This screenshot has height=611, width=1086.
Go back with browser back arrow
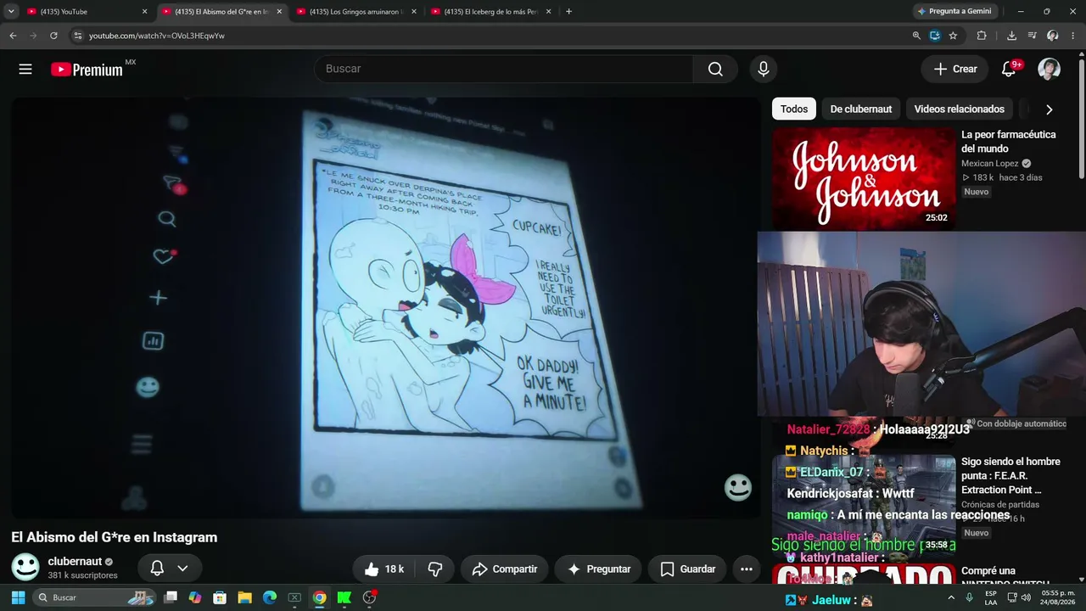coord(13,36)
